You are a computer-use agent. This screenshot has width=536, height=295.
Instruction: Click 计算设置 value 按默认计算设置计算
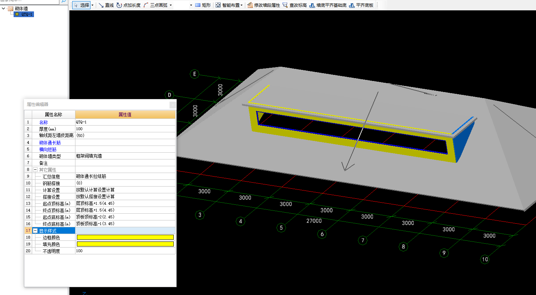[x=125, y=190]
